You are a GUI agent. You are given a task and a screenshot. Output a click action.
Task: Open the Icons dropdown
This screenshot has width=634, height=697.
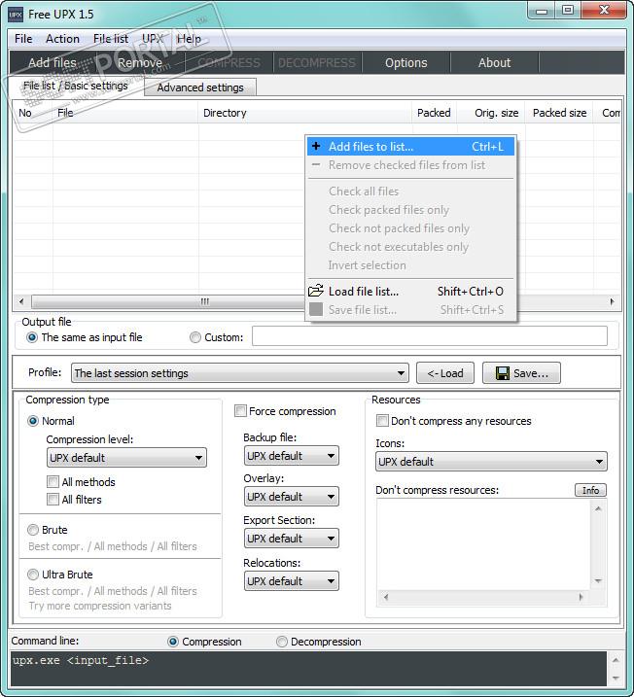point(491,462)
